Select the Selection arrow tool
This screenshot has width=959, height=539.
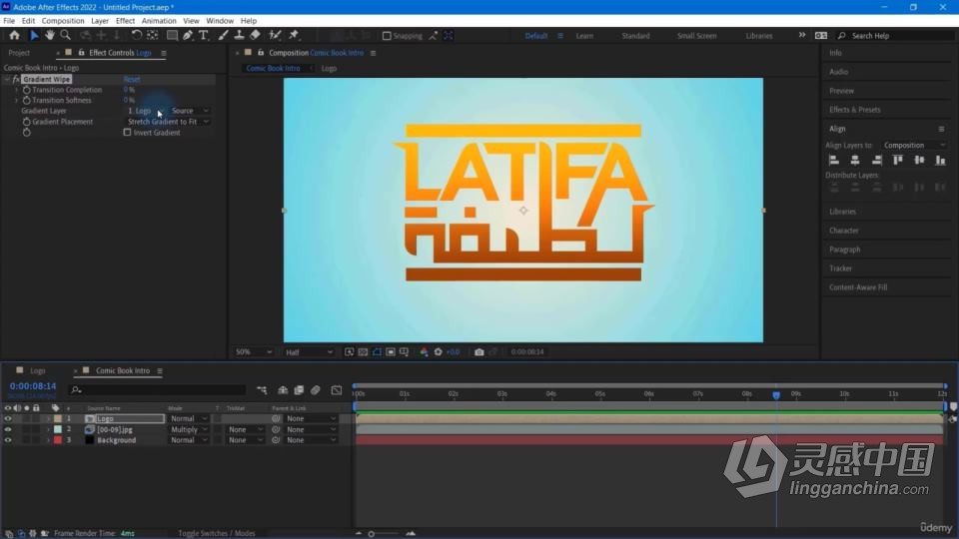point(34,36)
